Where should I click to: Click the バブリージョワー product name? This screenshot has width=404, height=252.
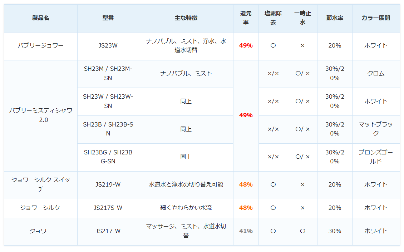(x=41, y=46)
